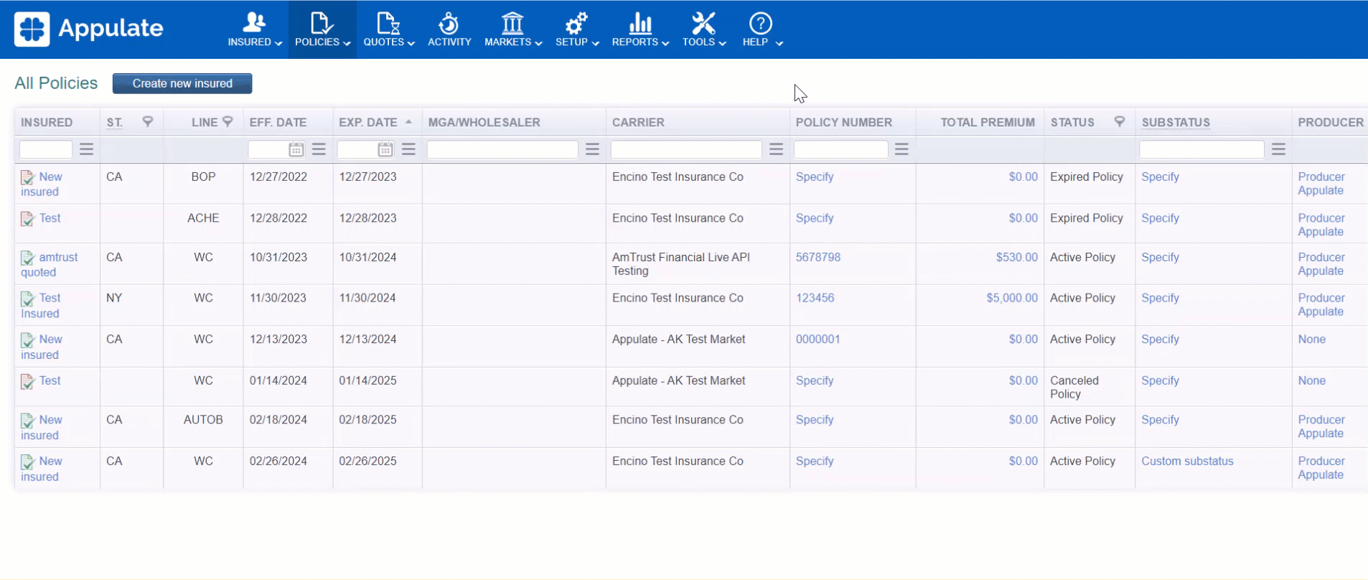Open the Carrier filter options menu icon
This screenshot has width=1368, height=580.
click(x=776, y=149)
